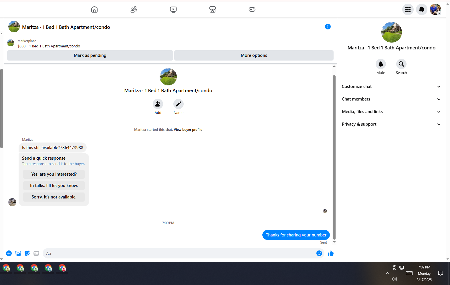
Task: Open the Marketplace storefront icon
Action: 213,9
